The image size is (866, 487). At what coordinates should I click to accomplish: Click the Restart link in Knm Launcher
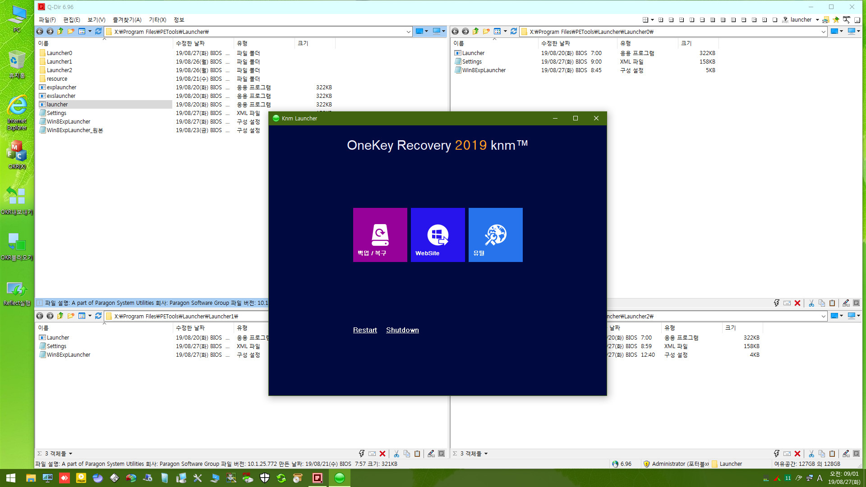[x=364, y=330]
